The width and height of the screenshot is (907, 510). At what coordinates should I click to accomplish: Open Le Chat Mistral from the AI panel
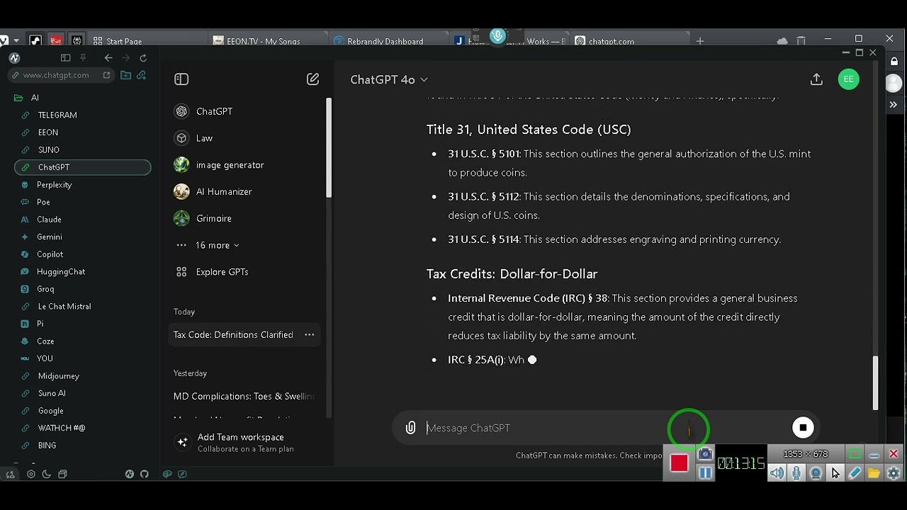[x=64, y=307]
